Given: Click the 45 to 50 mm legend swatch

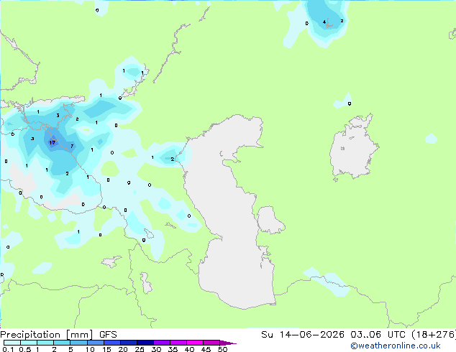Looking at the screenshot, I should click(211, 343).
